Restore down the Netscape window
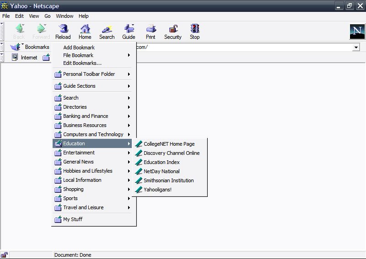The height and width of the screenshot is (259, 366). (350, 5)
